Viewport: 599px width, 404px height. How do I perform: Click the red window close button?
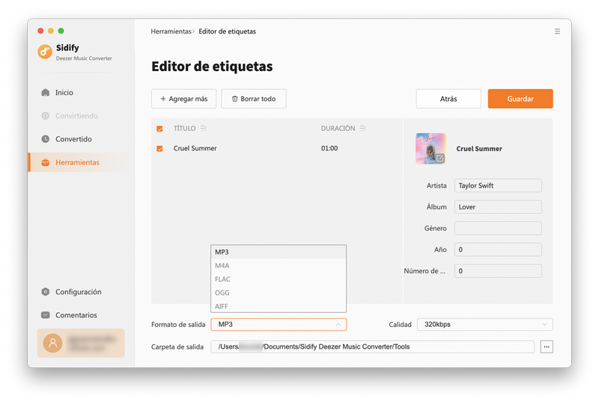click(x=41, y=31)
